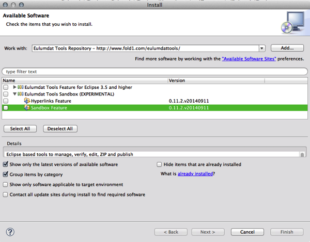Click the Version column header

pyautogui.click(x=216, y=80)
